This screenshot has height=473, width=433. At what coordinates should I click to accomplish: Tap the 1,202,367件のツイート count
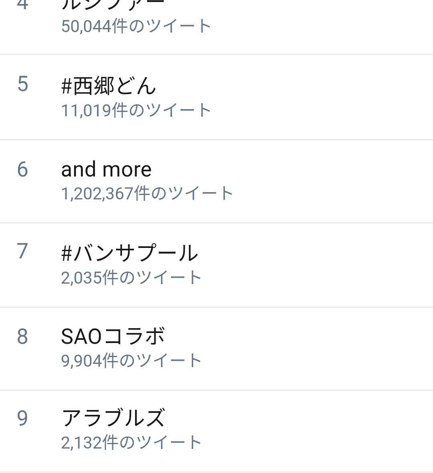coord(147,193)
